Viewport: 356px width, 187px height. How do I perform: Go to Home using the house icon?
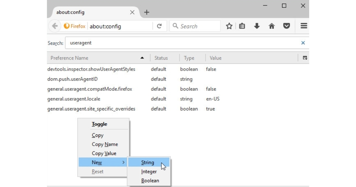tap(271, 26)
